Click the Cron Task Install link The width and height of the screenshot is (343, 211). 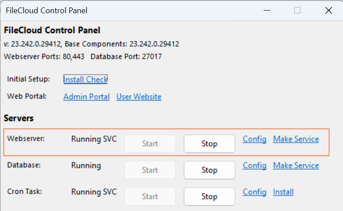click(283, 192)
